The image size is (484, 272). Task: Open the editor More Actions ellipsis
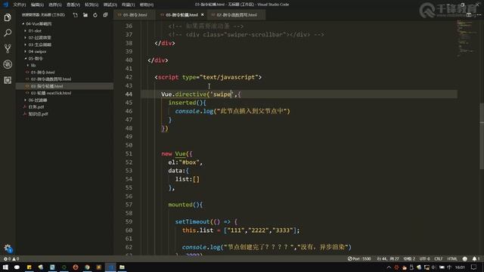(x=479, y=15)
